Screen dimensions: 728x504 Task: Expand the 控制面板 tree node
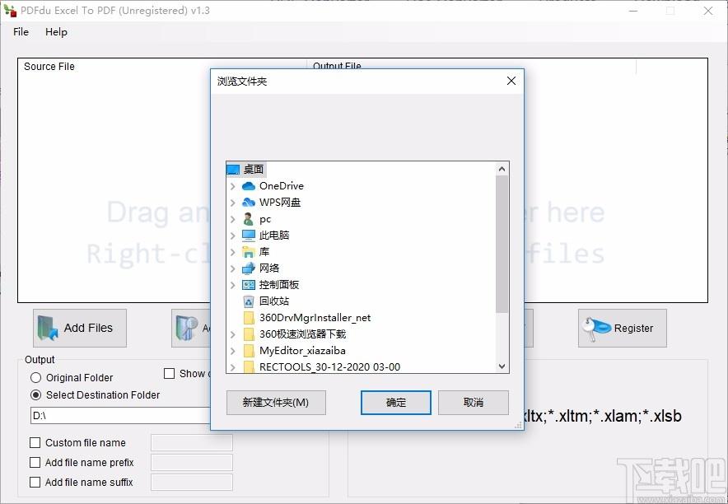pos(233,285)
